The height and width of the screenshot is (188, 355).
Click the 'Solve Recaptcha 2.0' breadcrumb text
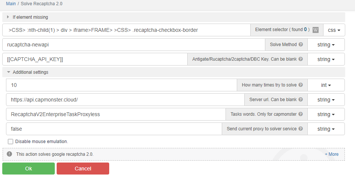pyautogui.click(x=42, y=4)
